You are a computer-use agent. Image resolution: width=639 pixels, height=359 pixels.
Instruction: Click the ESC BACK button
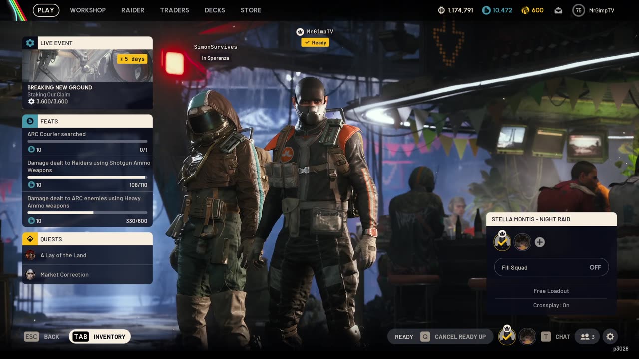pos(42,337)
